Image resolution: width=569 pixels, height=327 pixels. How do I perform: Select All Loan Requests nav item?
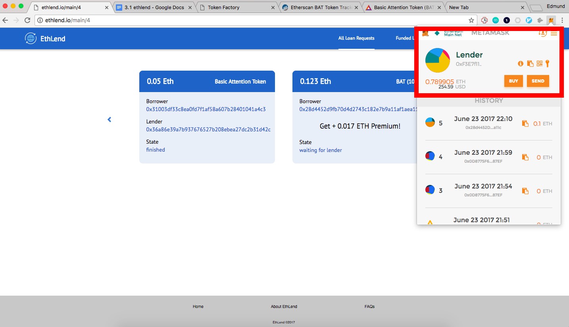pos(356,38)
